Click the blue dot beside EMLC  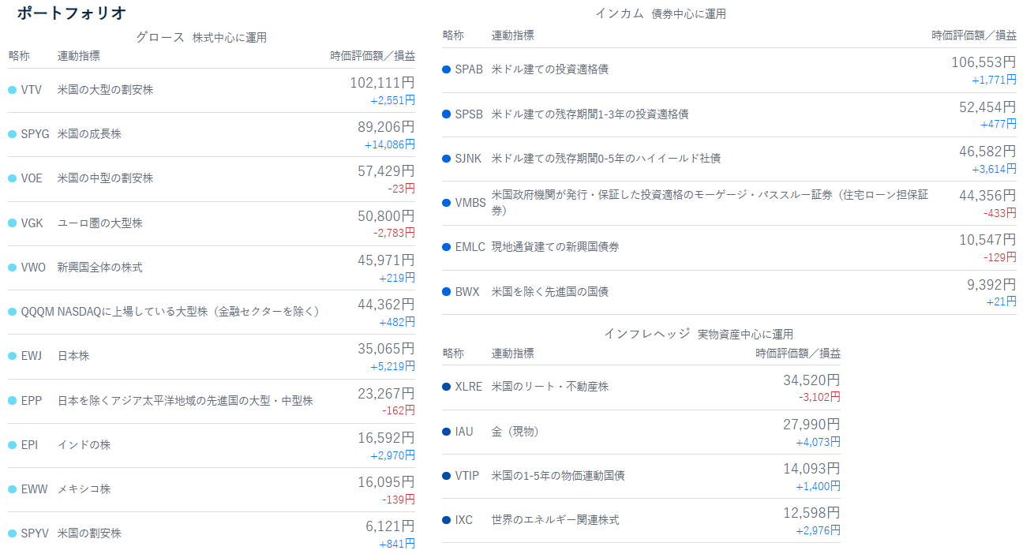pyautogui.click(x=447, y=247)
